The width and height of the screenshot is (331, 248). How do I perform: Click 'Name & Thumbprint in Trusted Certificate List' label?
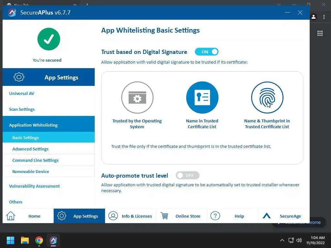click(267, 124)
